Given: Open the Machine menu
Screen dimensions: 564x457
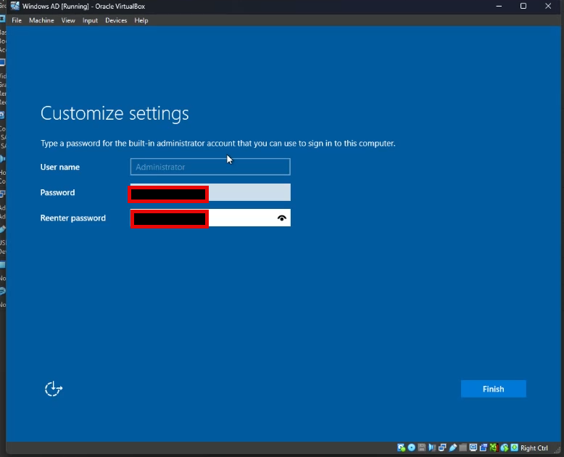Looking at the screenshot, I should point(41,20).
